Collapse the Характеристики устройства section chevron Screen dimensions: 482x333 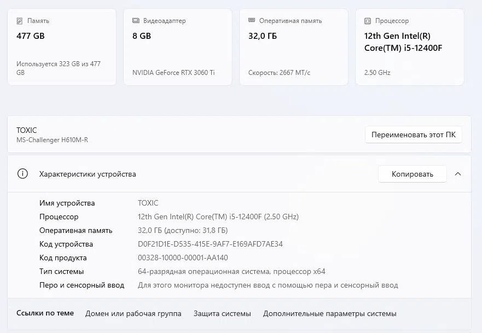pos(458,174)
